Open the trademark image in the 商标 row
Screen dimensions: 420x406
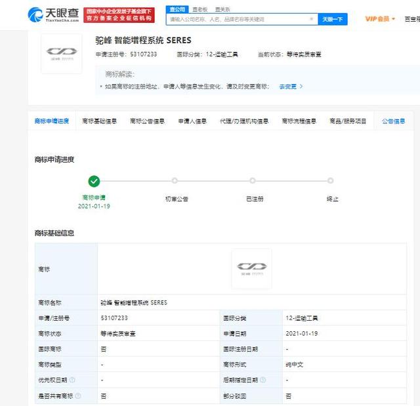tap(251, 269)
